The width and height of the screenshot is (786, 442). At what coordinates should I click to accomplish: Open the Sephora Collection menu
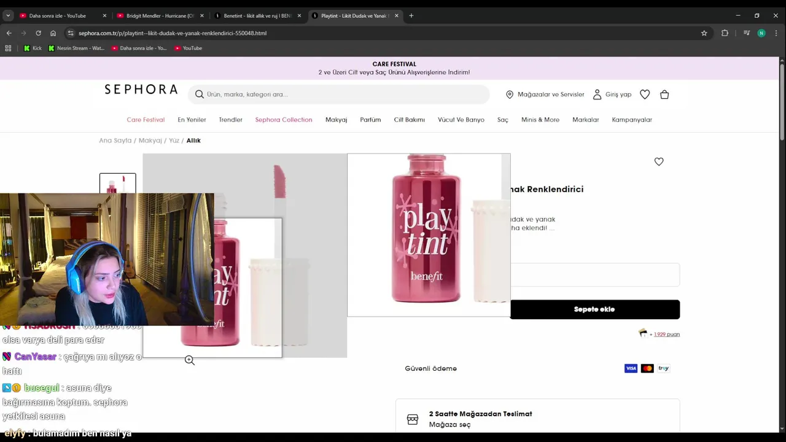coord(284,120)
